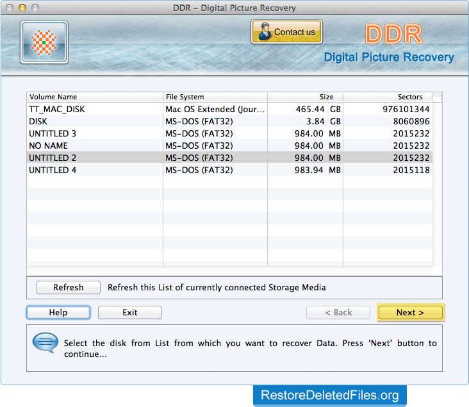Minimize the window with the yellow button
469x407 pixels.
click(x=22, y=8)
